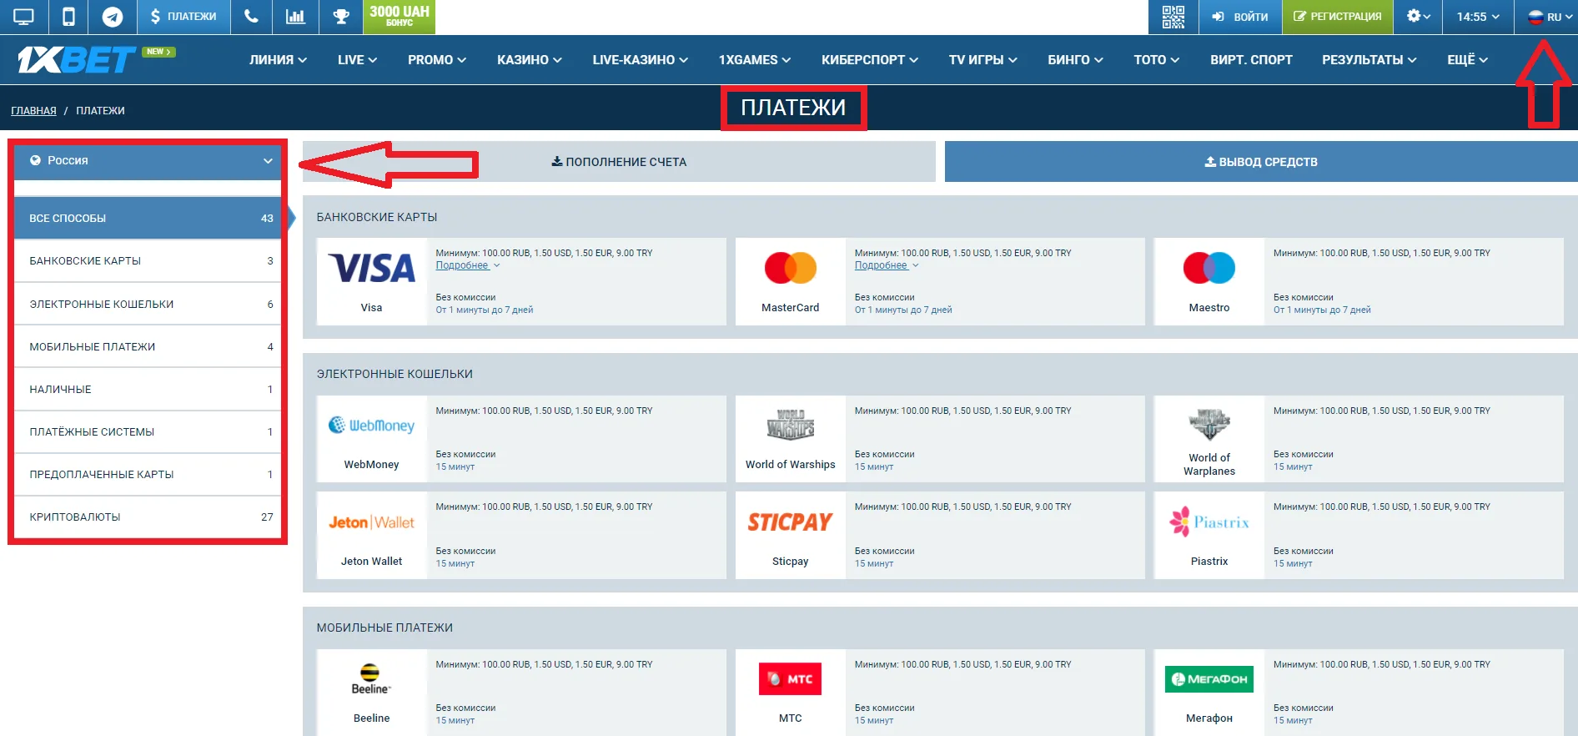Open the 1XGames menu
The image size is (1578, 736).
coord(755,60)
